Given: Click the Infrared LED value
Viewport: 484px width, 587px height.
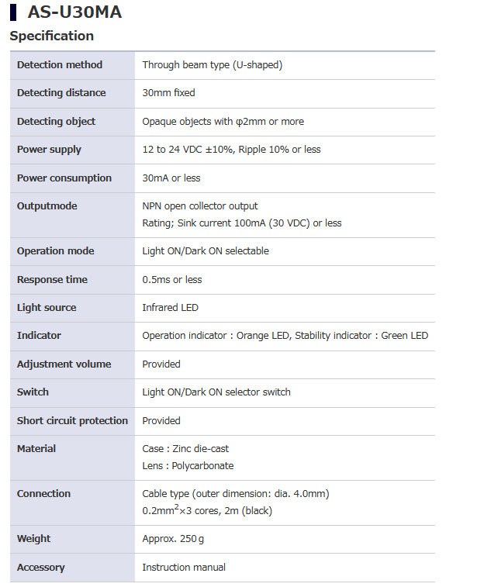Looking at the screenshot, I should [x=170, y=308].
